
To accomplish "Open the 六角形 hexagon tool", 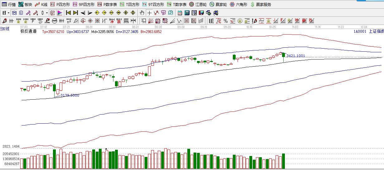I will pos(238,4).
